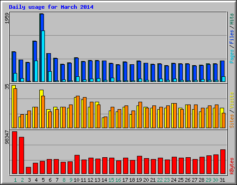
Task: Click day 2 on the x-axis
Action: (22, 180)
